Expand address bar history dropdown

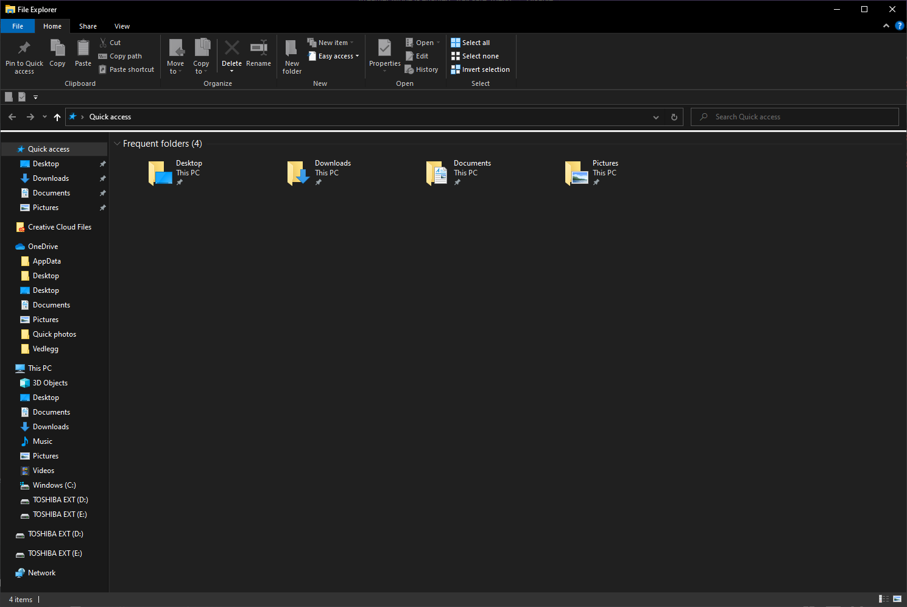(656, 117)
